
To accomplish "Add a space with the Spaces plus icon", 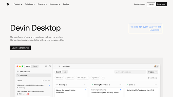I will coord(49,81).
